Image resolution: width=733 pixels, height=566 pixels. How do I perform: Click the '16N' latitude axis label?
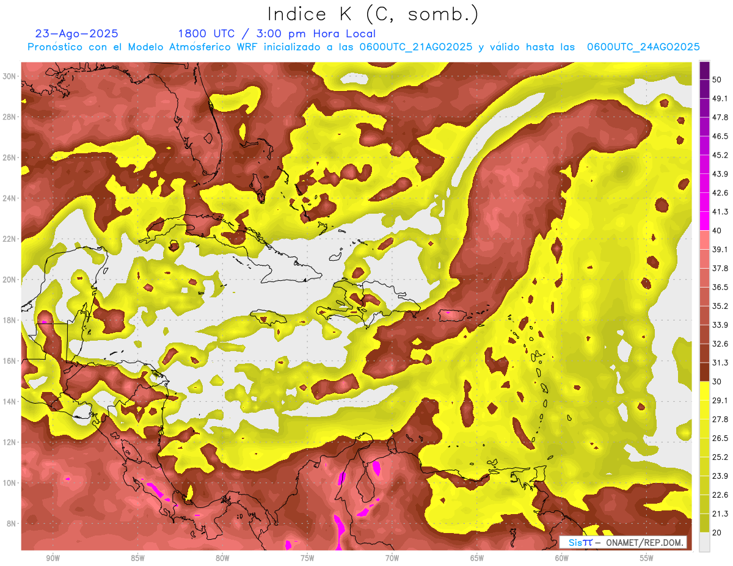[x=10, y=361]
